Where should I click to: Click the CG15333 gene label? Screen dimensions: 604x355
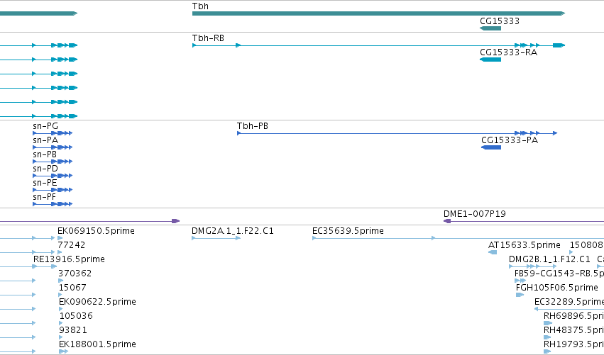(x=500, y=21)
